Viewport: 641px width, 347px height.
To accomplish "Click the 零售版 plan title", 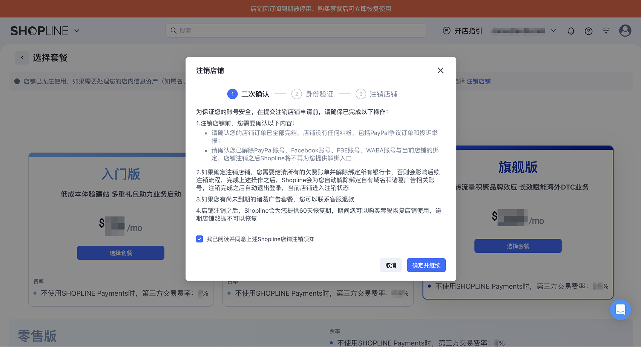I will pos(37,336).
